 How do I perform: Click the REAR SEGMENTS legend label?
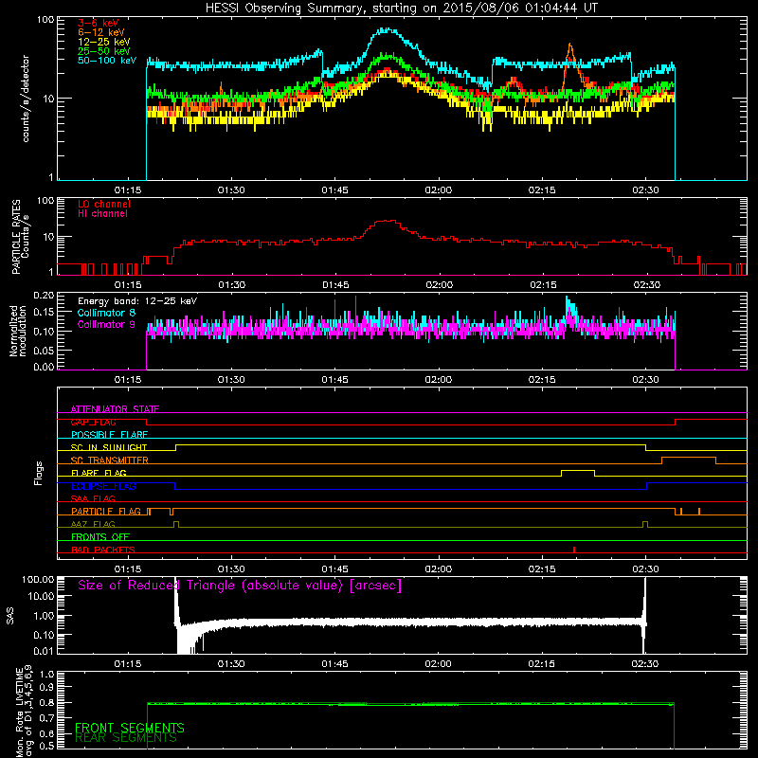pos(126,738)
